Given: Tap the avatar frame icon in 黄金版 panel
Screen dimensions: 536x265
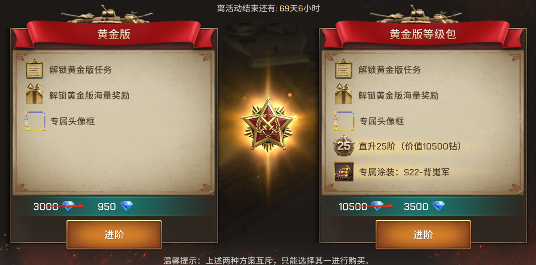Looking at the screenshot, I should click(35, 121).
